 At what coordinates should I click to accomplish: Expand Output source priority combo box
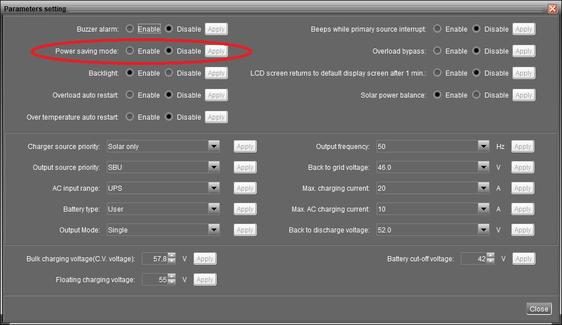click(214, 167)
